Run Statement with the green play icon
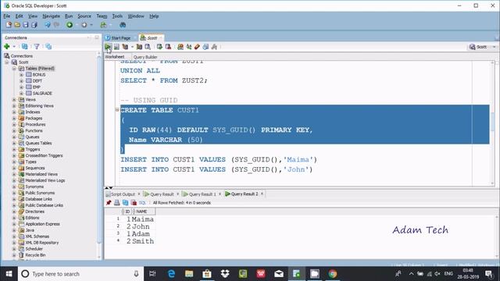This screenshot has width=500, height=281. click(108, 47)
